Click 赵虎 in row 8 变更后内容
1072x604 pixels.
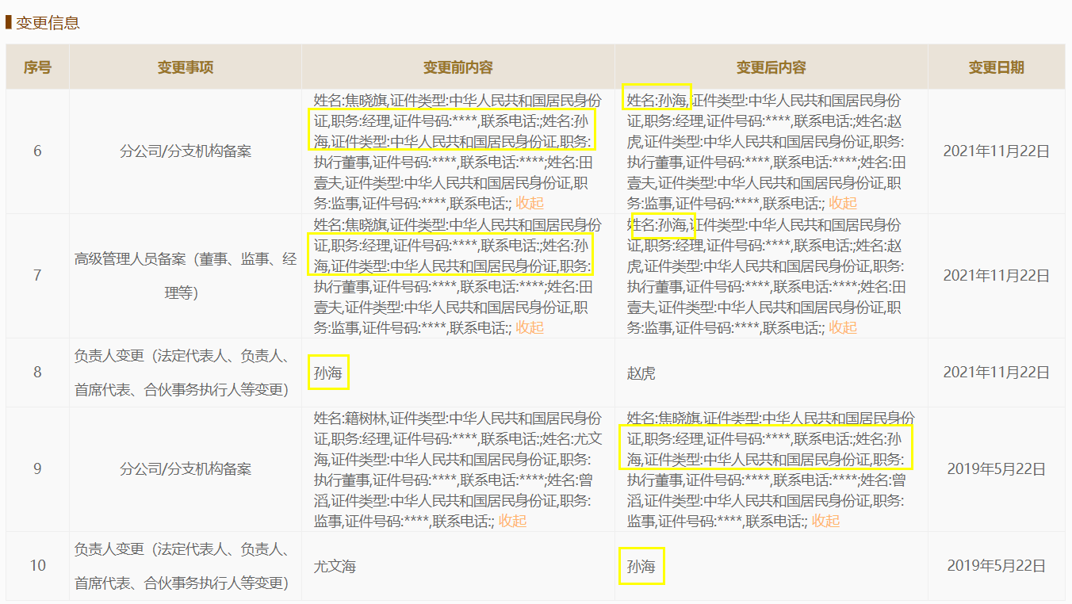[x=641, y=373]
